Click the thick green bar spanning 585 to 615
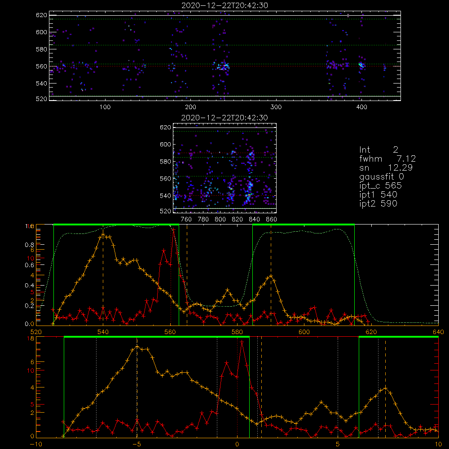Image resolution: width=449 pixels, height=449 pixels. [x=304, y=224]
